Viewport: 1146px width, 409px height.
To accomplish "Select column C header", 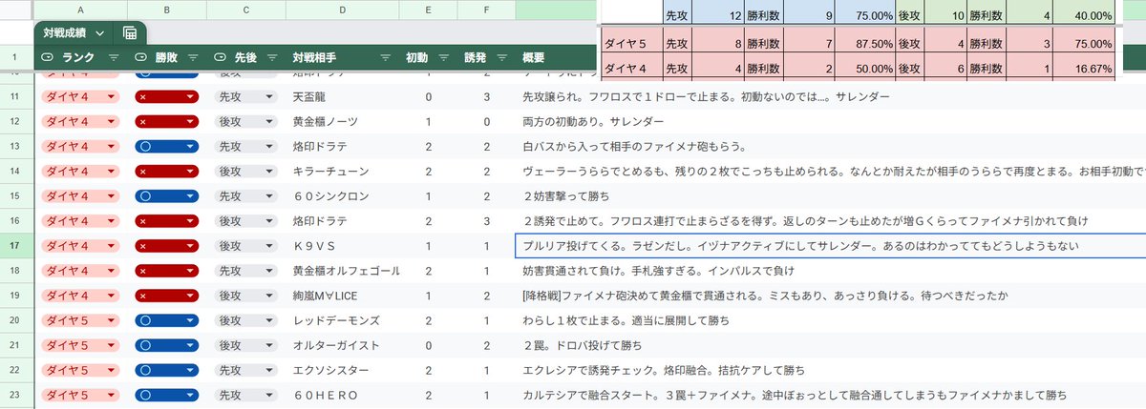I will tap(245, 10).
